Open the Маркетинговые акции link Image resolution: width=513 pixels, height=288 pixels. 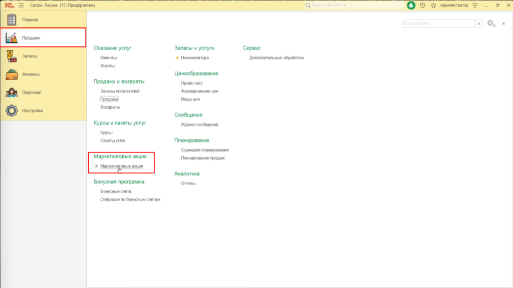click(x=121, y=166)
